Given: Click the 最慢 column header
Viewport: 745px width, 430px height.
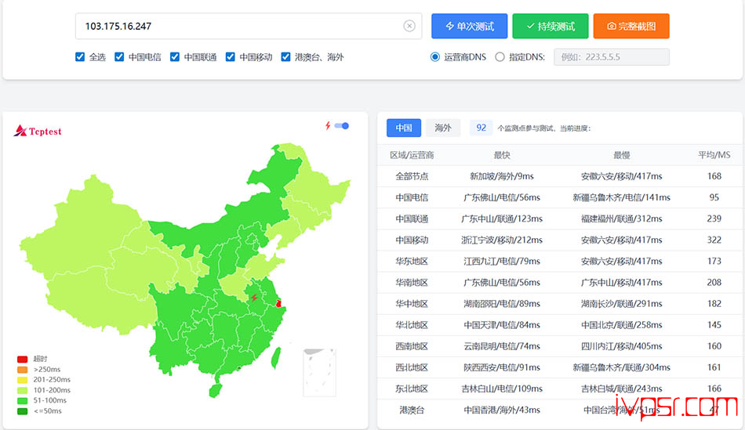Looking at the screenshot, I should 621,155.
